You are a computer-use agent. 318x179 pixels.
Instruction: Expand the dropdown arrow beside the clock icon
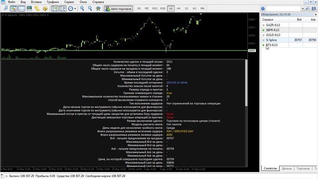pyautogui.click(x=75, y=9)
